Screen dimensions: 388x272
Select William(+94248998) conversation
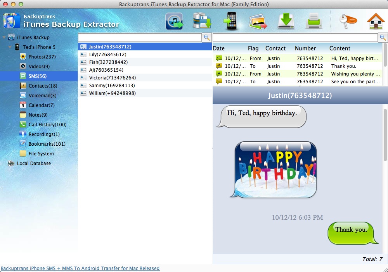145,93
